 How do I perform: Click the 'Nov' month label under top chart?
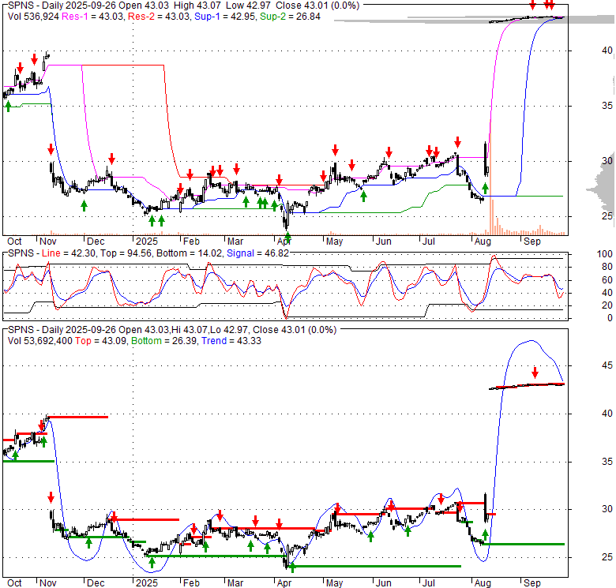pos(48,242)
